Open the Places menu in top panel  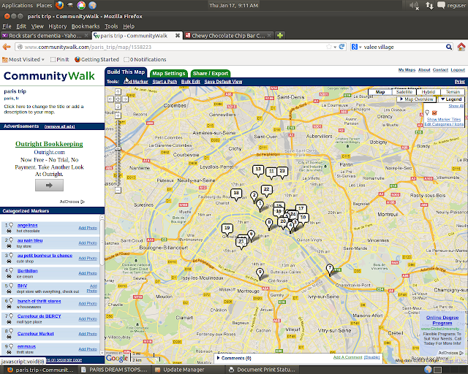(x=44, y=5)
